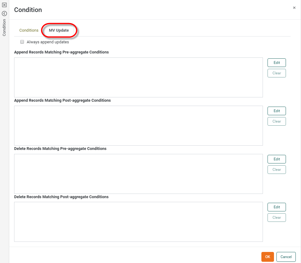Viewport: 301px width, 263px height.
Task: Select the MV Update tab
Action: 59,30
